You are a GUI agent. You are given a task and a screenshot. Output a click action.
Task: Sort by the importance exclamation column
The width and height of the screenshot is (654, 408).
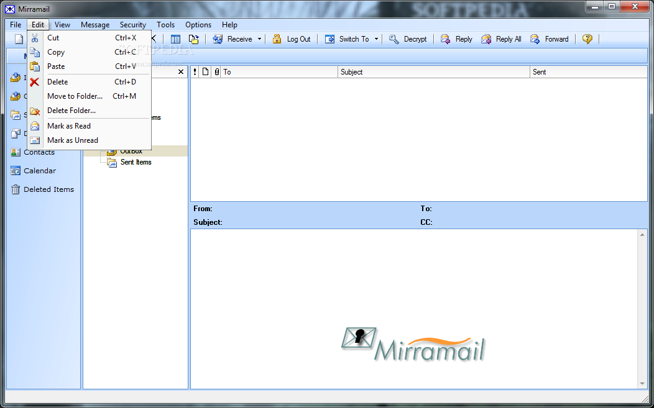tap(195, 71)
